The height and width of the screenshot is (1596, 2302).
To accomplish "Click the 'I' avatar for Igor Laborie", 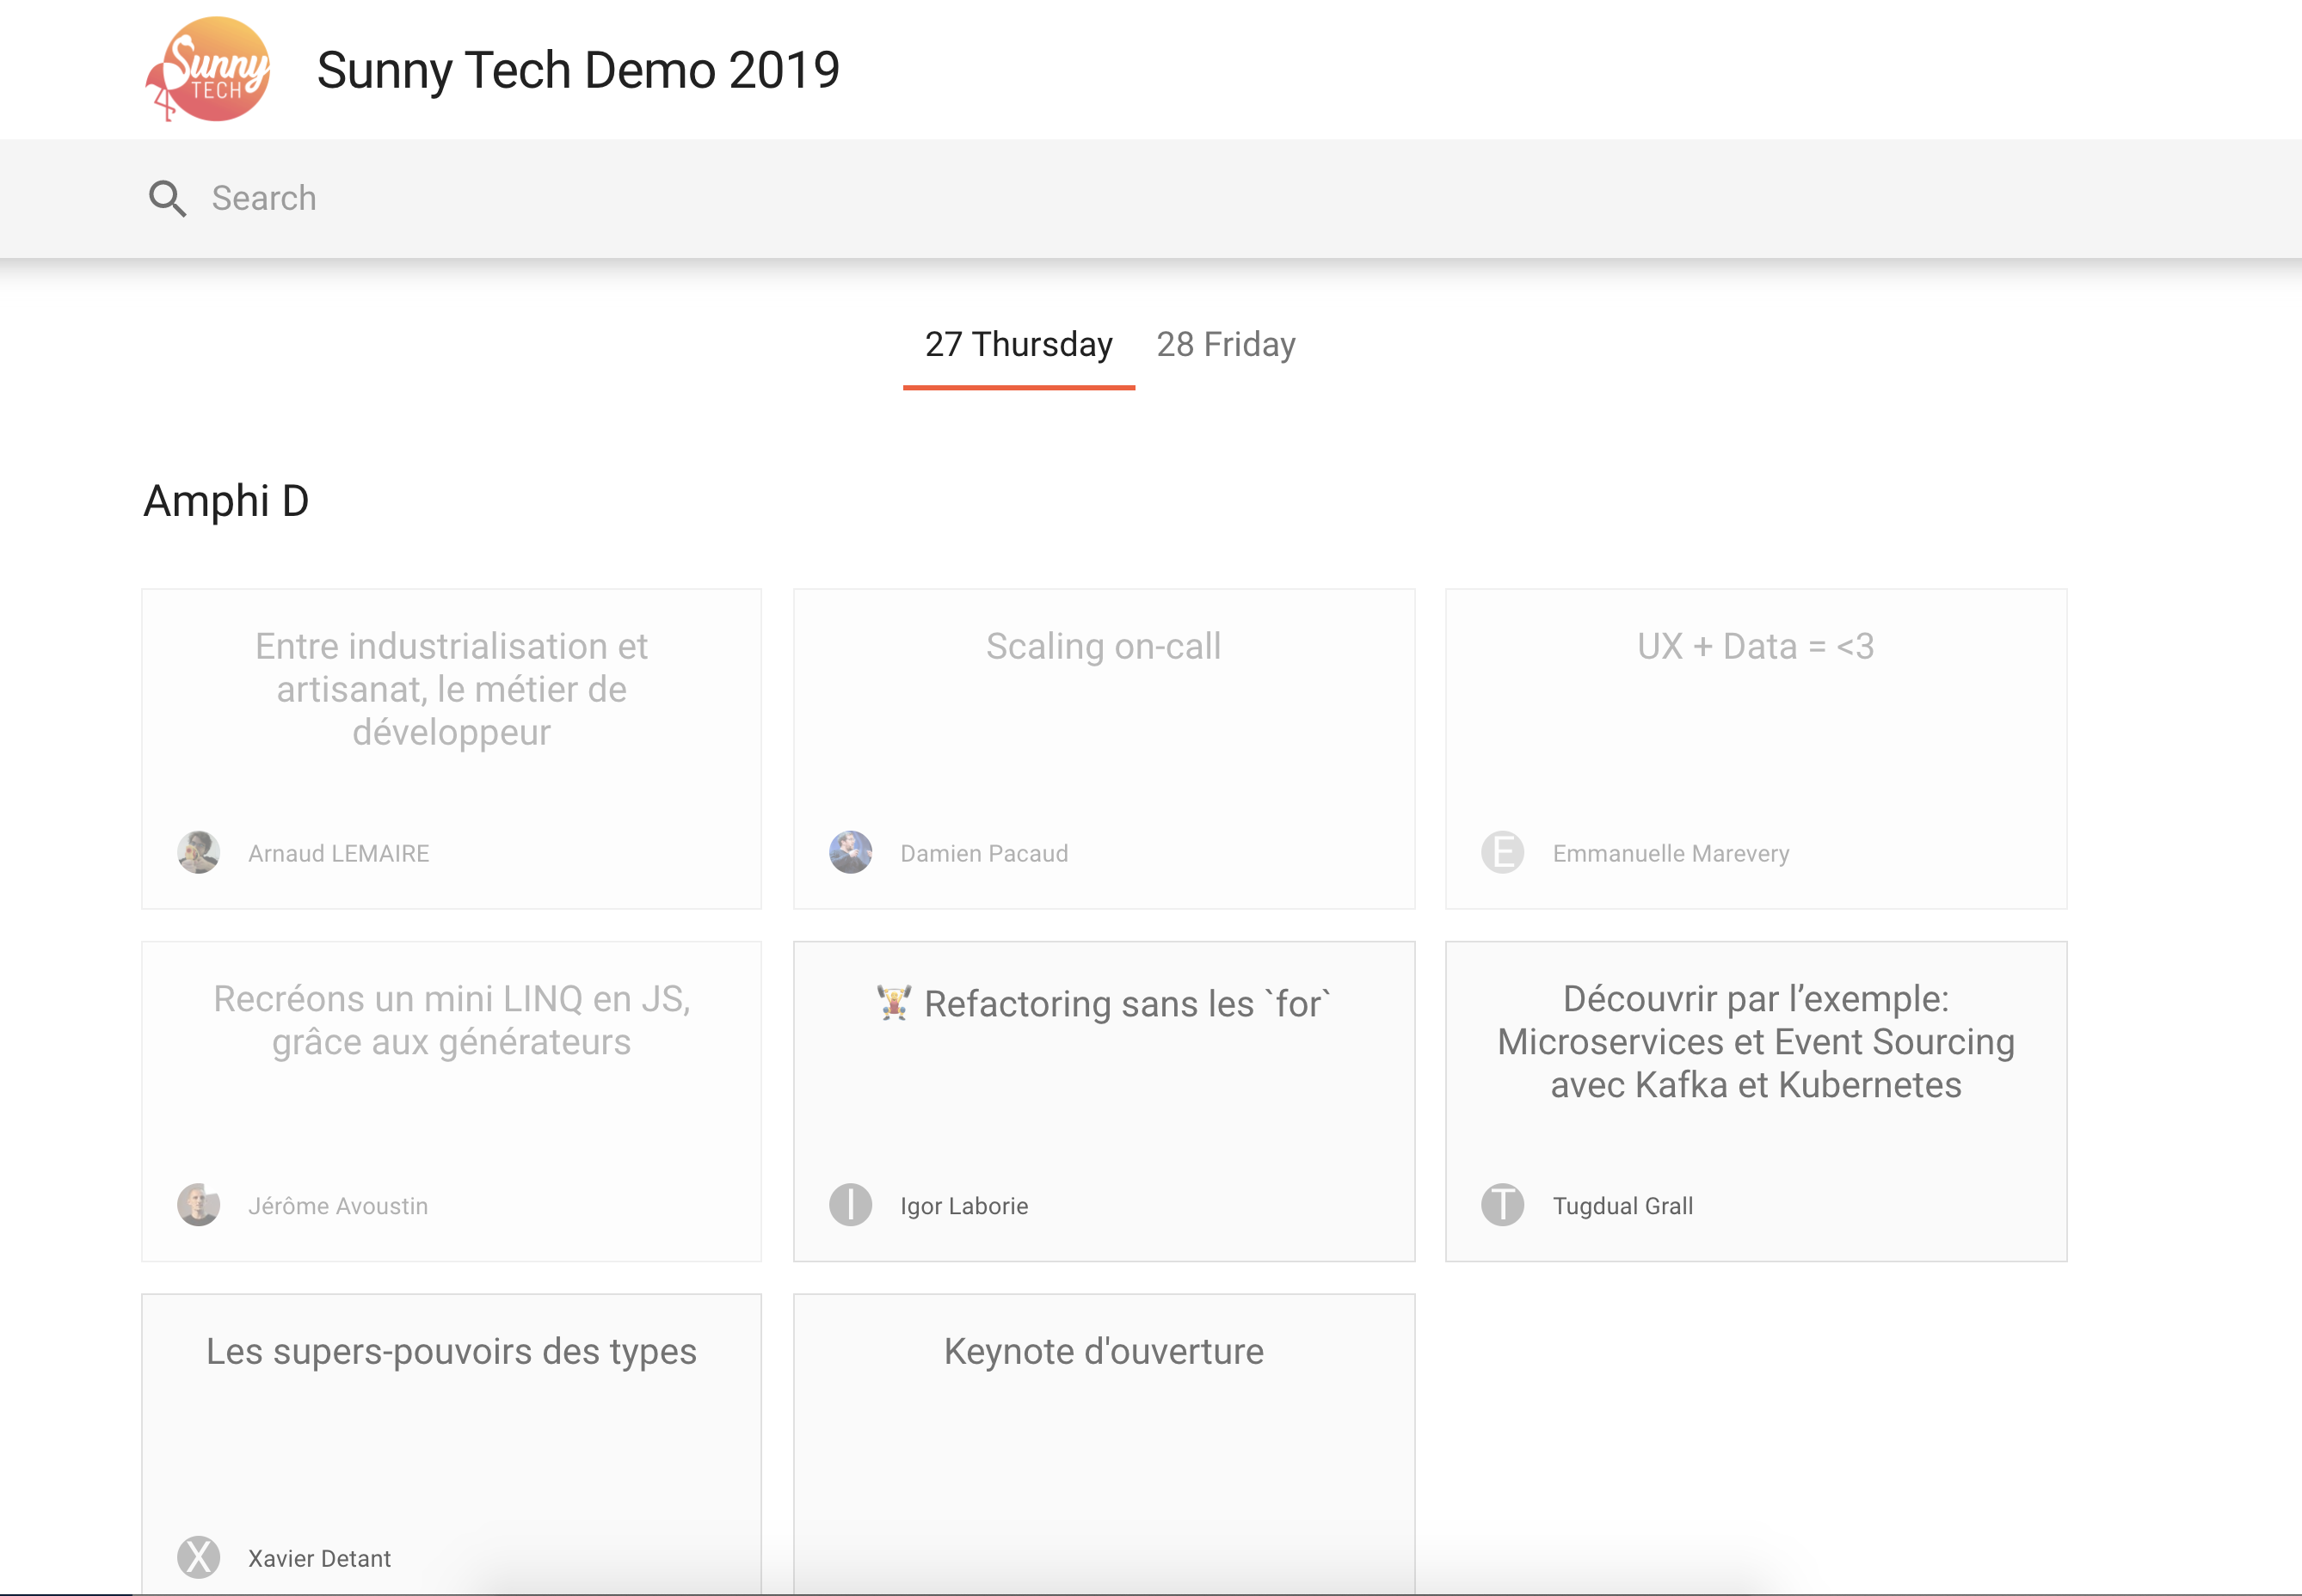I will pos(852,1205).
